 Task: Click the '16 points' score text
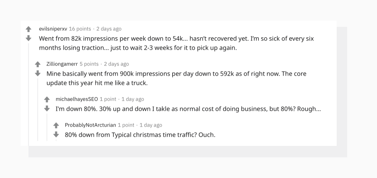click(x=80, y=29)
